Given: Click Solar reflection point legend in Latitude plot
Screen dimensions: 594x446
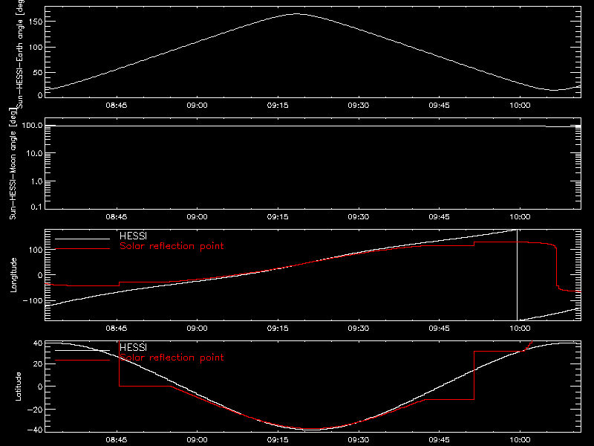Looking at the screenshot, I should click(172, 358).
